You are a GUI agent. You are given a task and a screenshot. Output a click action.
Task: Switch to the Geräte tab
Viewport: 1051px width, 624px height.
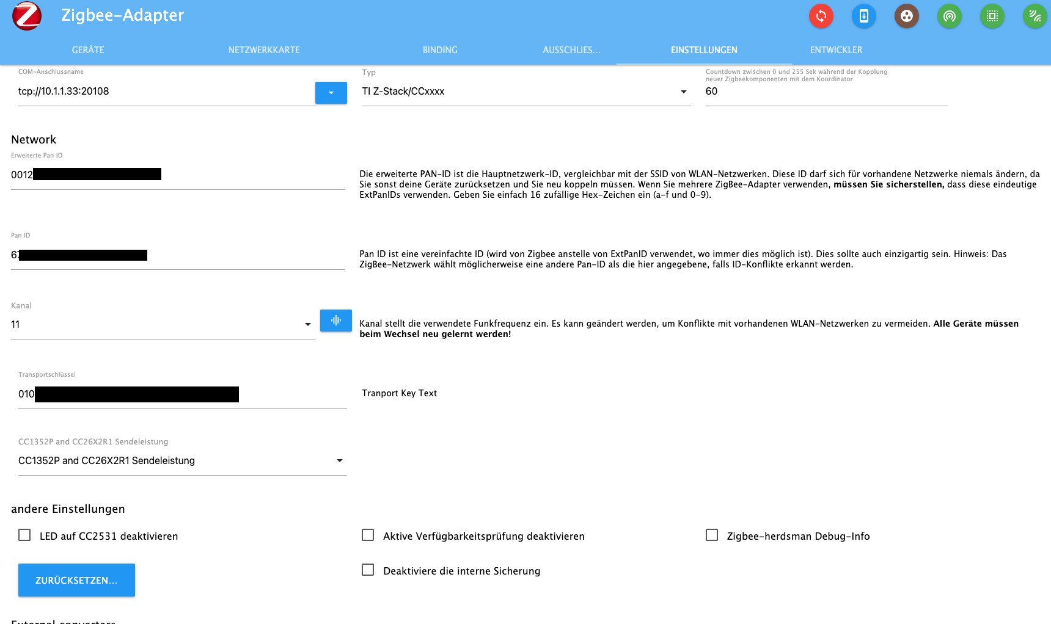(88, 50)
